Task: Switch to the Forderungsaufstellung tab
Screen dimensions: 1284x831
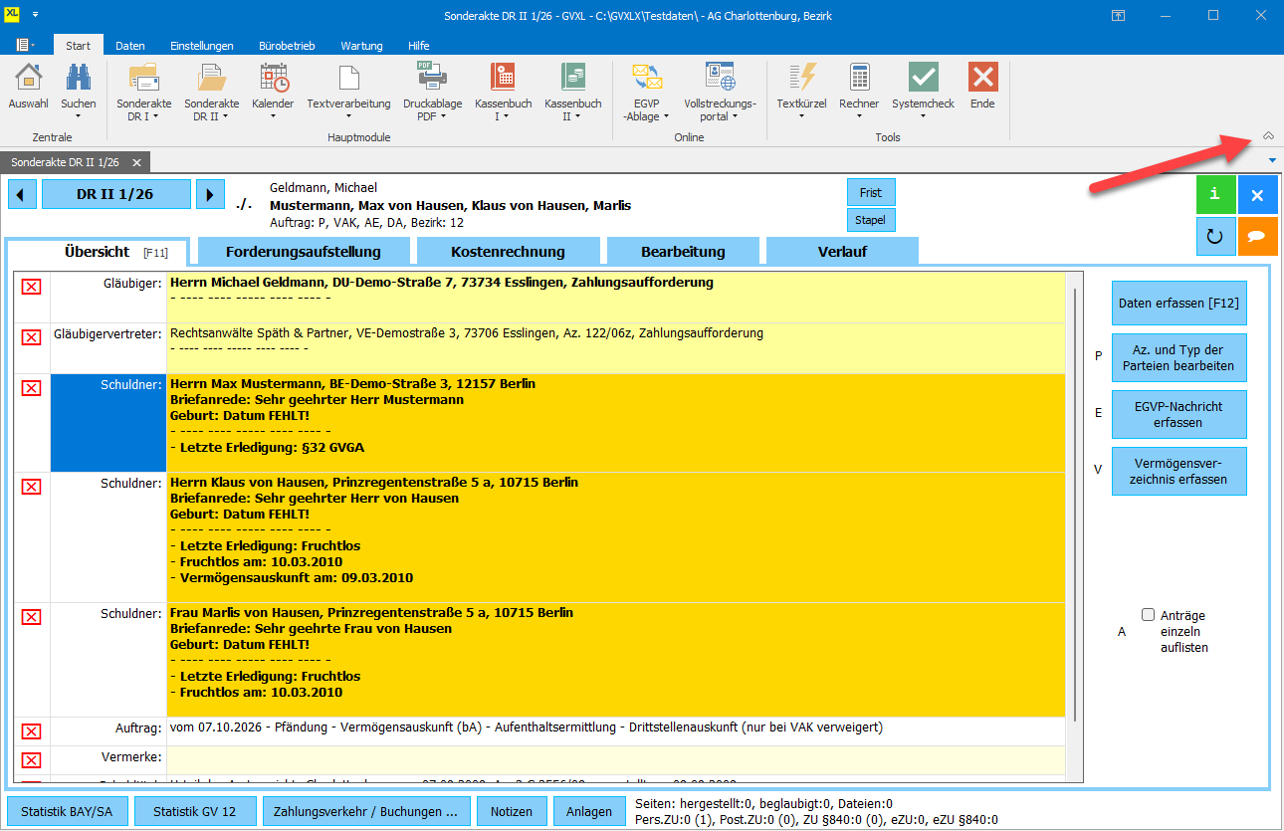Action: pos(304,252)
